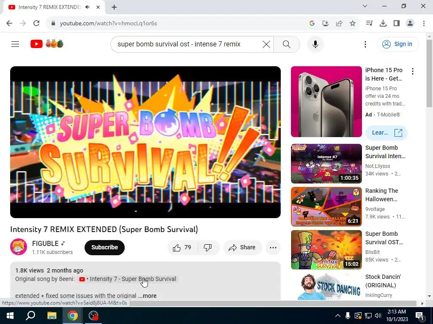Viewport: 433px width, 324px height.
Task: Open Windows Start menu
Action: coord(10,316)
